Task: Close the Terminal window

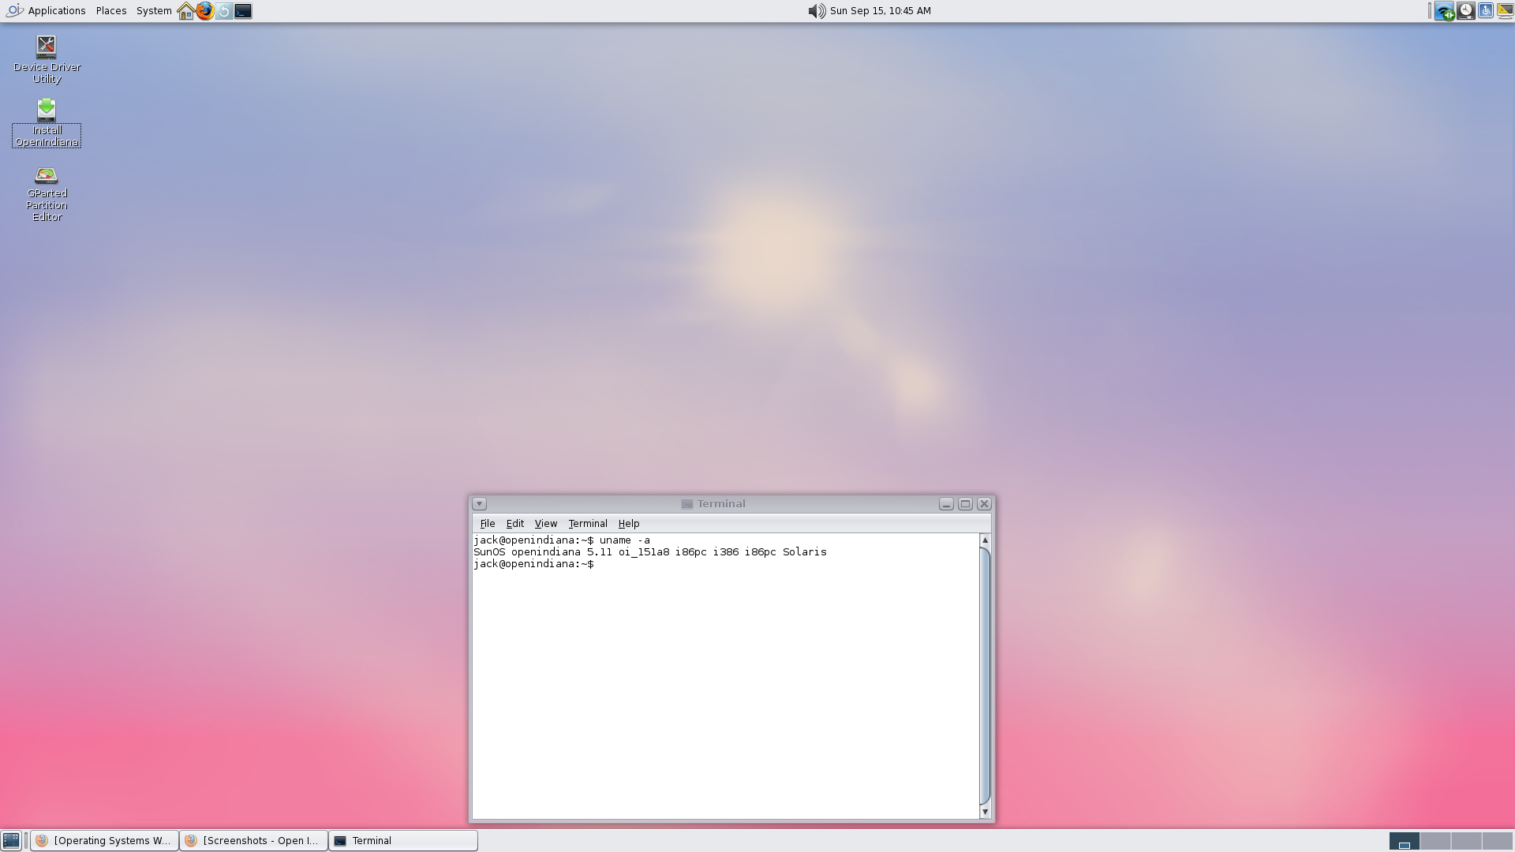Action: (984, 504)
